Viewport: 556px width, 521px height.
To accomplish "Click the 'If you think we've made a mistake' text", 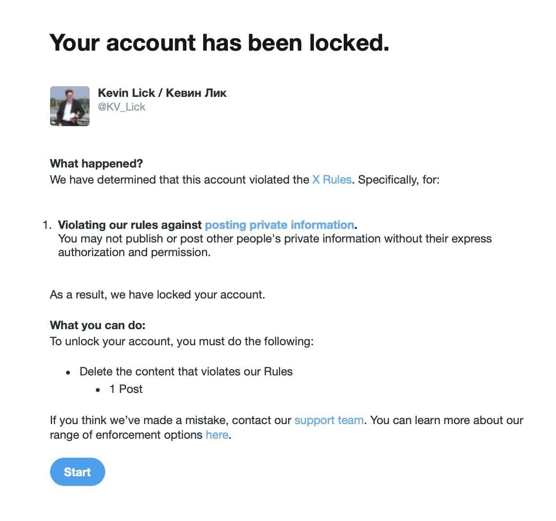I will pos(286,428).
